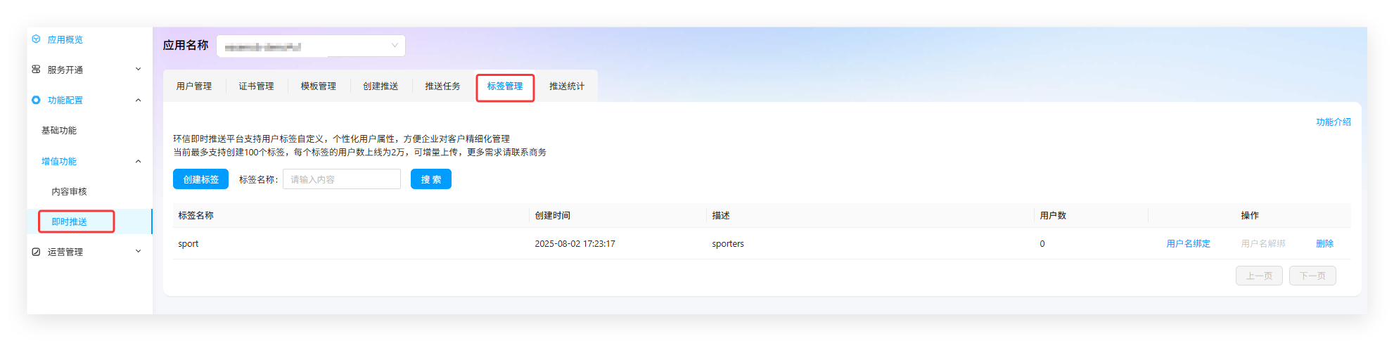Image resolution: width=1394 pixels, height=341 pixels.
Task: Go to the 推送统计 tab
Action: (566, 86)
